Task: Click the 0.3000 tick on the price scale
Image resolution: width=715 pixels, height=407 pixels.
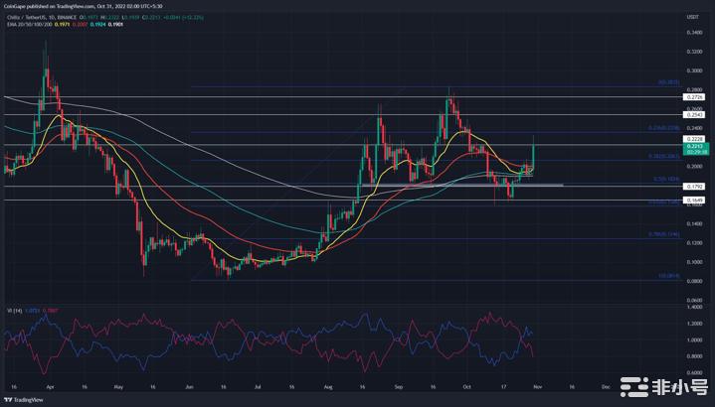Action: click(x=695, y=71)
